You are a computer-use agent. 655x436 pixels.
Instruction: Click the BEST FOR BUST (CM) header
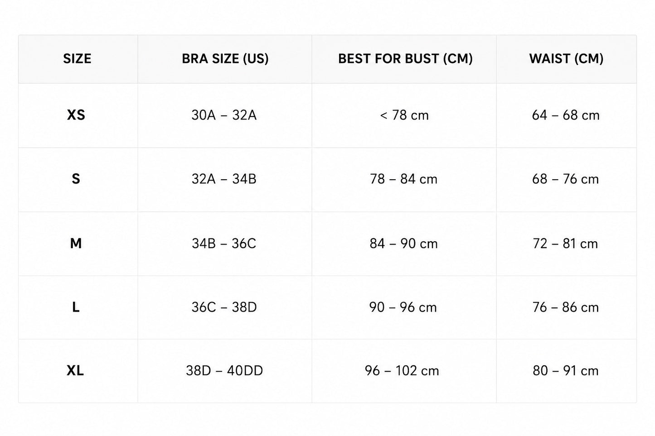405,59
